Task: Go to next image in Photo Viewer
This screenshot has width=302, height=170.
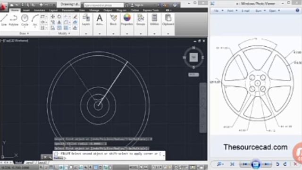Action: 267,164
